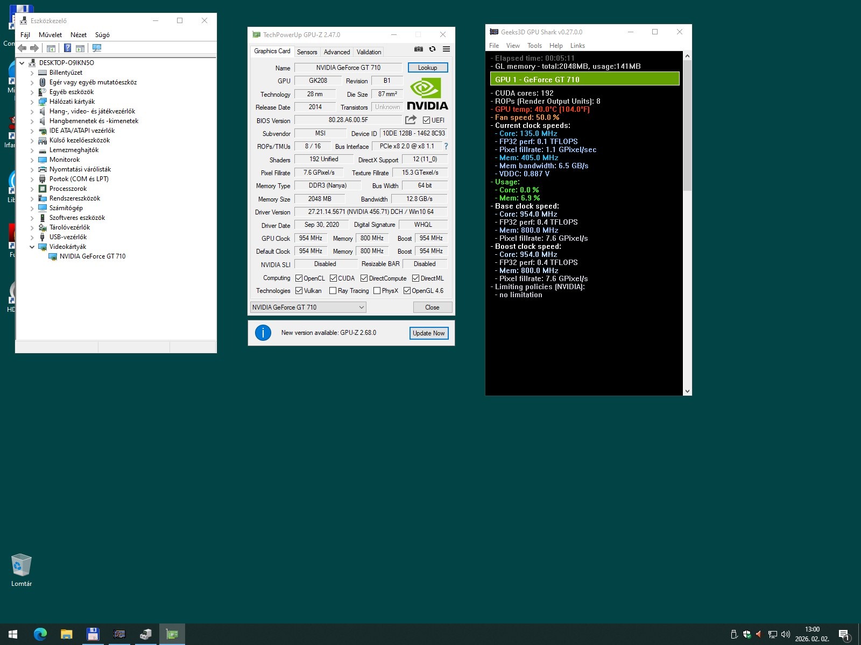The height and width of the screenshot is (645, 861).
Task: Collapse the DESKTOP-O9IKN5O root node
Action: click(22, 63)
